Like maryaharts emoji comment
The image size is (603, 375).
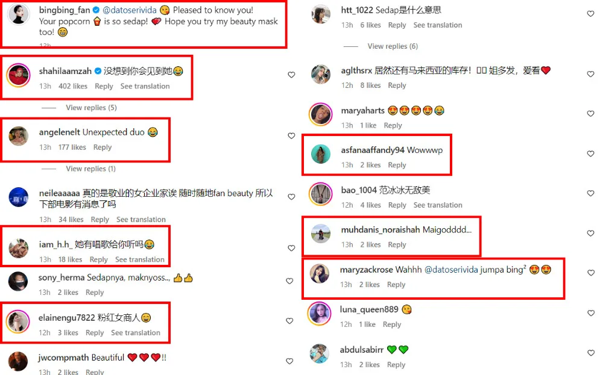(x=591, y=114)
